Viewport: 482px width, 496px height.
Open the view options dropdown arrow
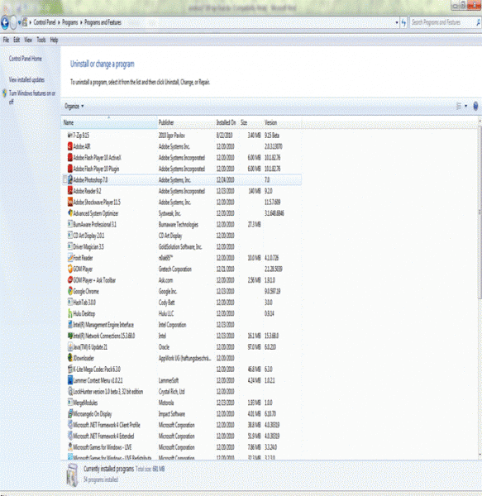[465, 106]
